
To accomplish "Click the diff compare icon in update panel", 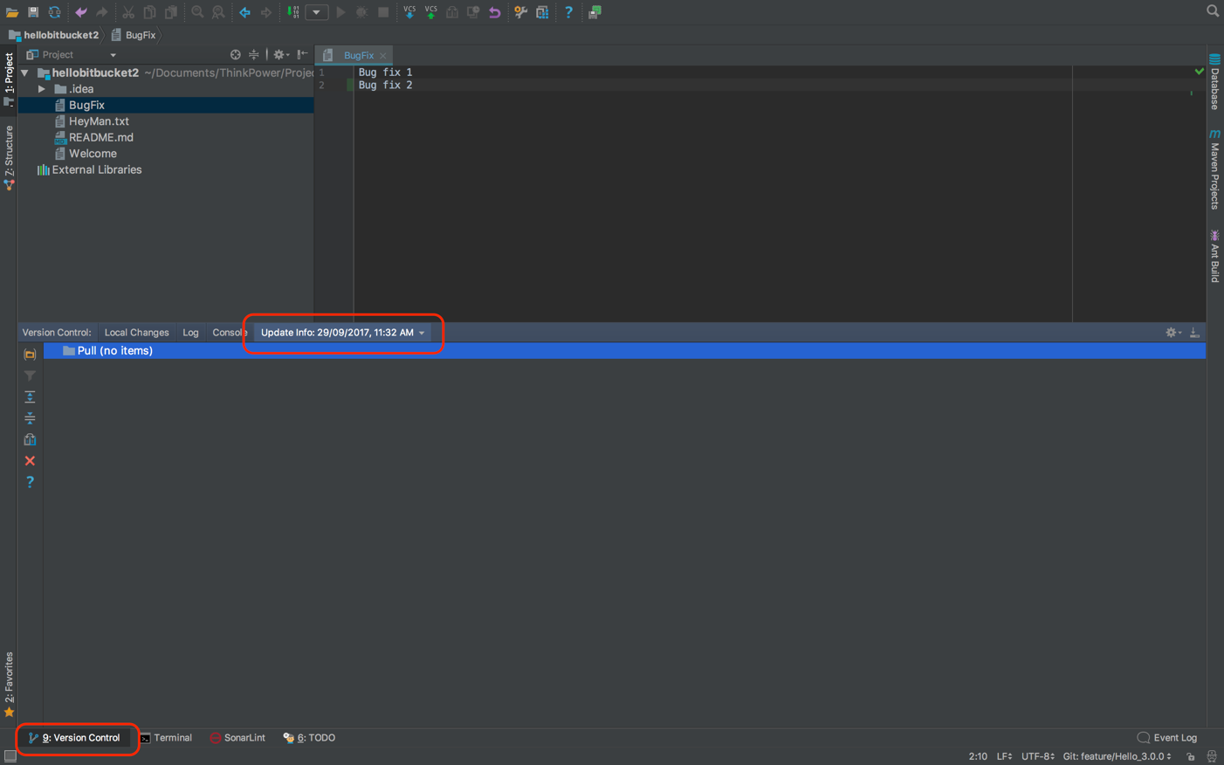I will pos(30,439).
